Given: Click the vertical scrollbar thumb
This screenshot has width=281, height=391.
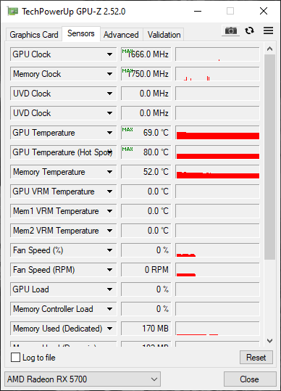Looking at the screenshot, I should (269, 157).
